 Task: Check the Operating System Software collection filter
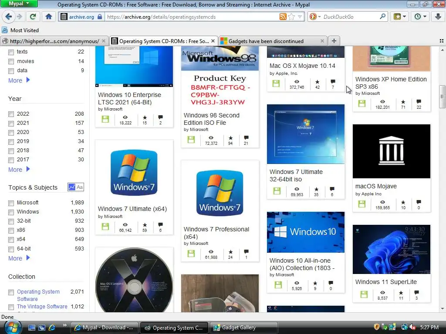[11, 292]
